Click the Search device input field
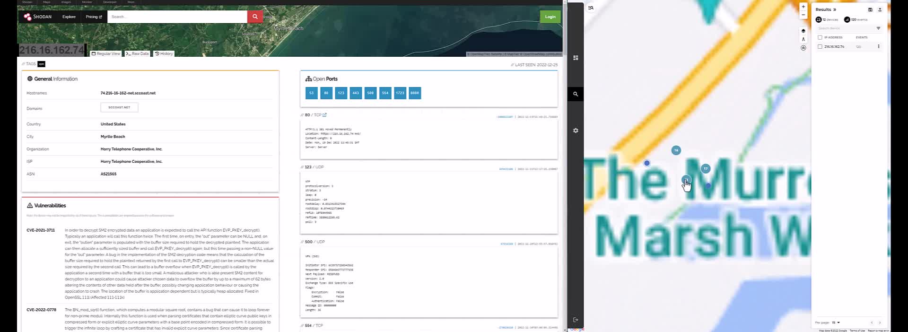 click(x=845, y=28)
